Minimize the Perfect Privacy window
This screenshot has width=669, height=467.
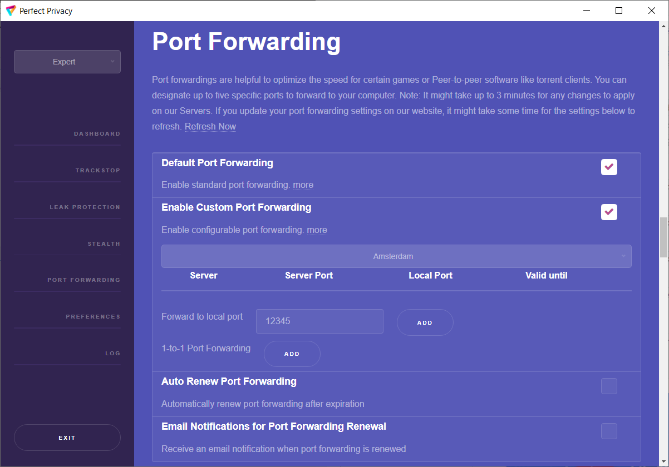pyautogui.click(x=586, y=11)
